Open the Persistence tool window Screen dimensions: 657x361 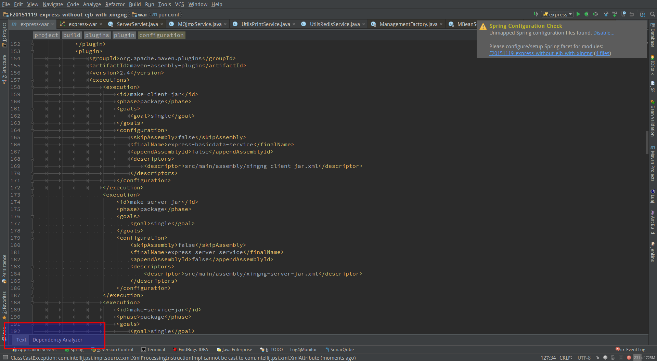click(4, 269)
